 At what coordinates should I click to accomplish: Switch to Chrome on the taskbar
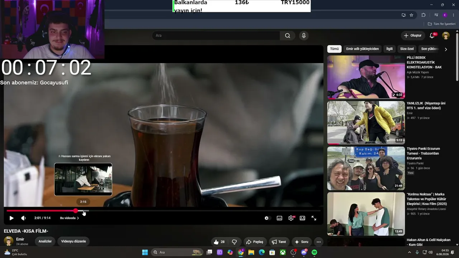241,252
